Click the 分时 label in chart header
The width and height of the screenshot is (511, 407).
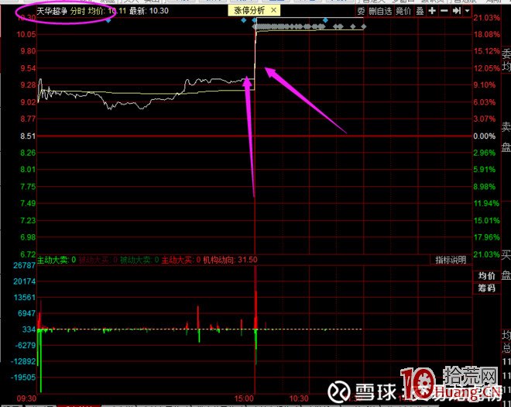pos(77,11)
